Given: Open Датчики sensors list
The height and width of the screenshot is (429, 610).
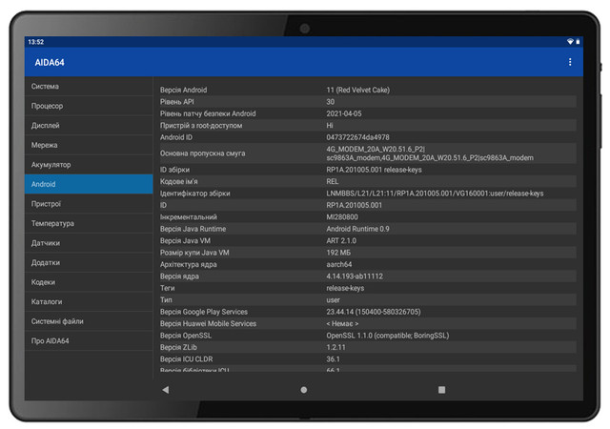Looking at the screenshot, I should (x=89, y=243).
